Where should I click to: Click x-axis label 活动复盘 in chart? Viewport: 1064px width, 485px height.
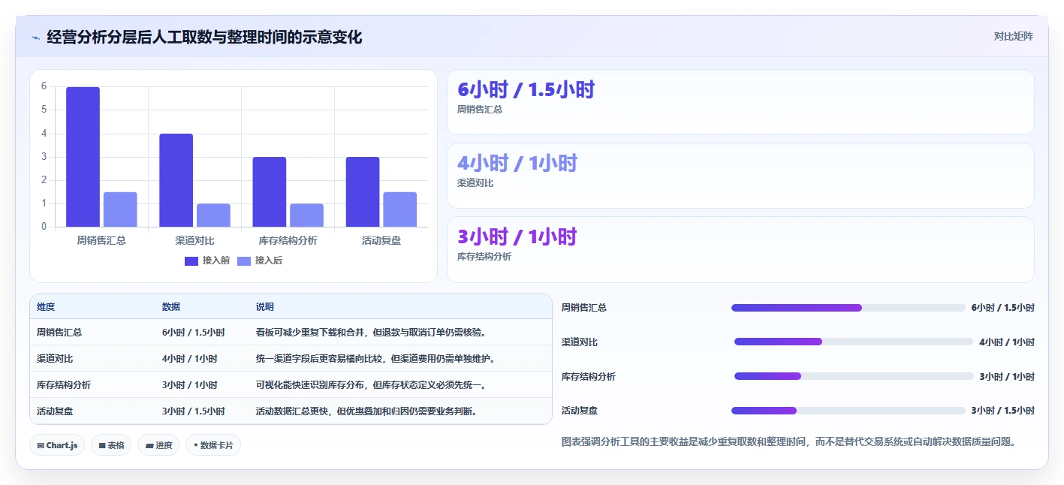coord(381,240)
